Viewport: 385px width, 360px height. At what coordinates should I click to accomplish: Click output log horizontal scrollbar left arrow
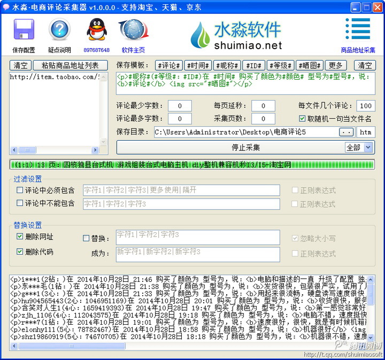tap(14, 346)
